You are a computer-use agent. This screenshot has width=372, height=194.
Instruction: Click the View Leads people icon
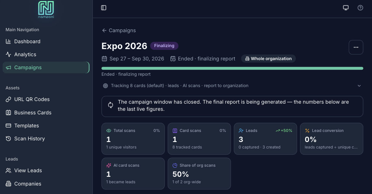coord(8,171)
